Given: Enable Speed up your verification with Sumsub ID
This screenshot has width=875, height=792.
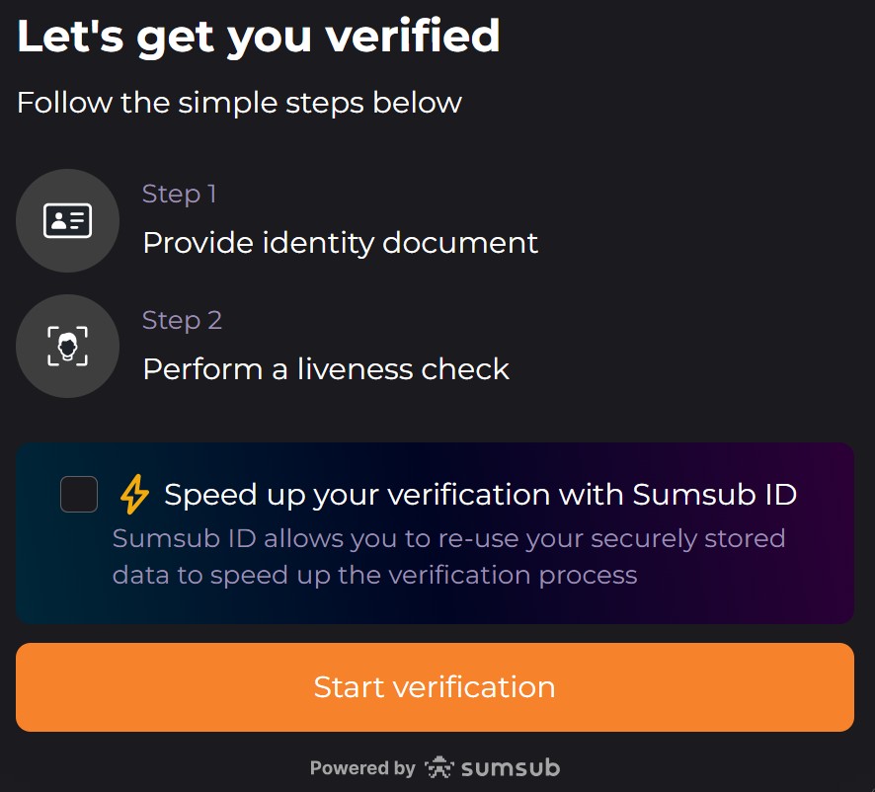Looking at the screenshot, I should coord(79,494).
